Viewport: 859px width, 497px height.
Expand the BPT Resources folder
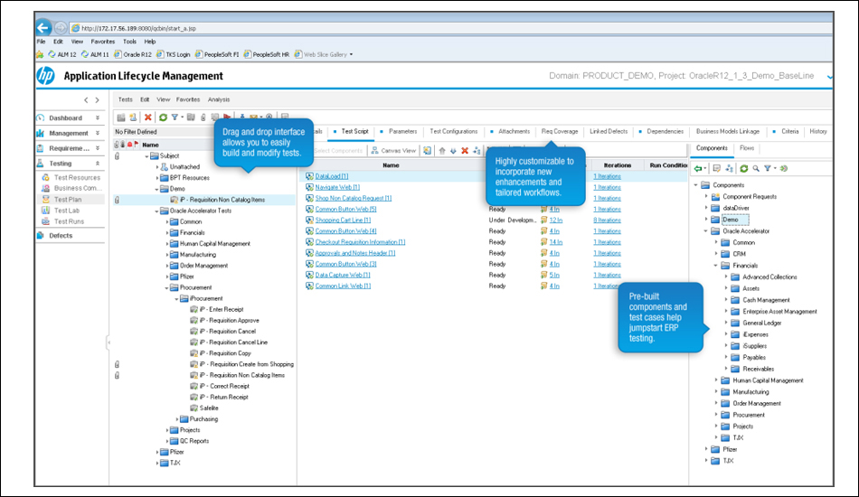click(157, 178)
